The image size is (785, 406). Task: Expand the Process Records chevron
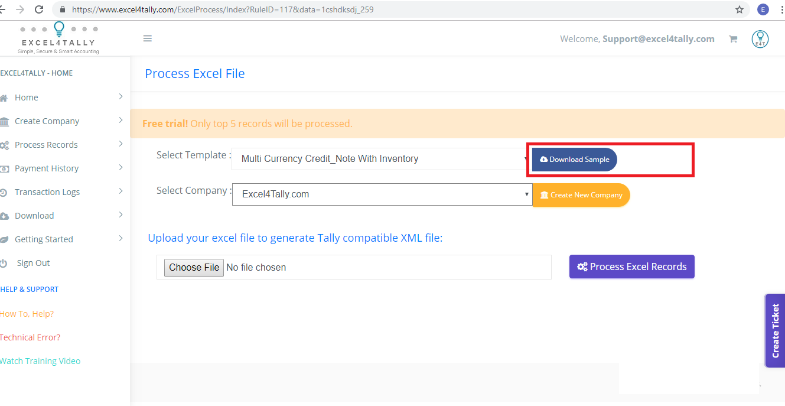point(120,144)
